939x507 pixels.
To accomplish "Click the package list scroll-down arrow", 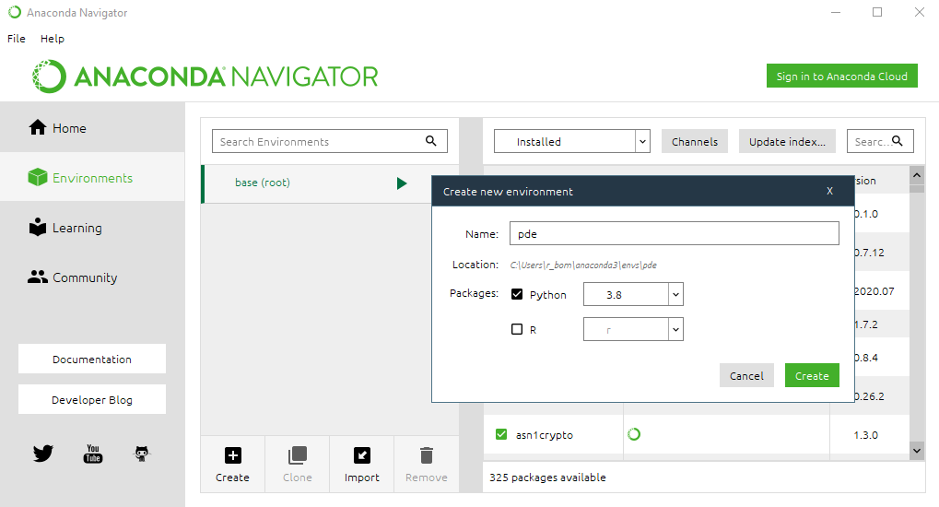I will tap(917, 451).
